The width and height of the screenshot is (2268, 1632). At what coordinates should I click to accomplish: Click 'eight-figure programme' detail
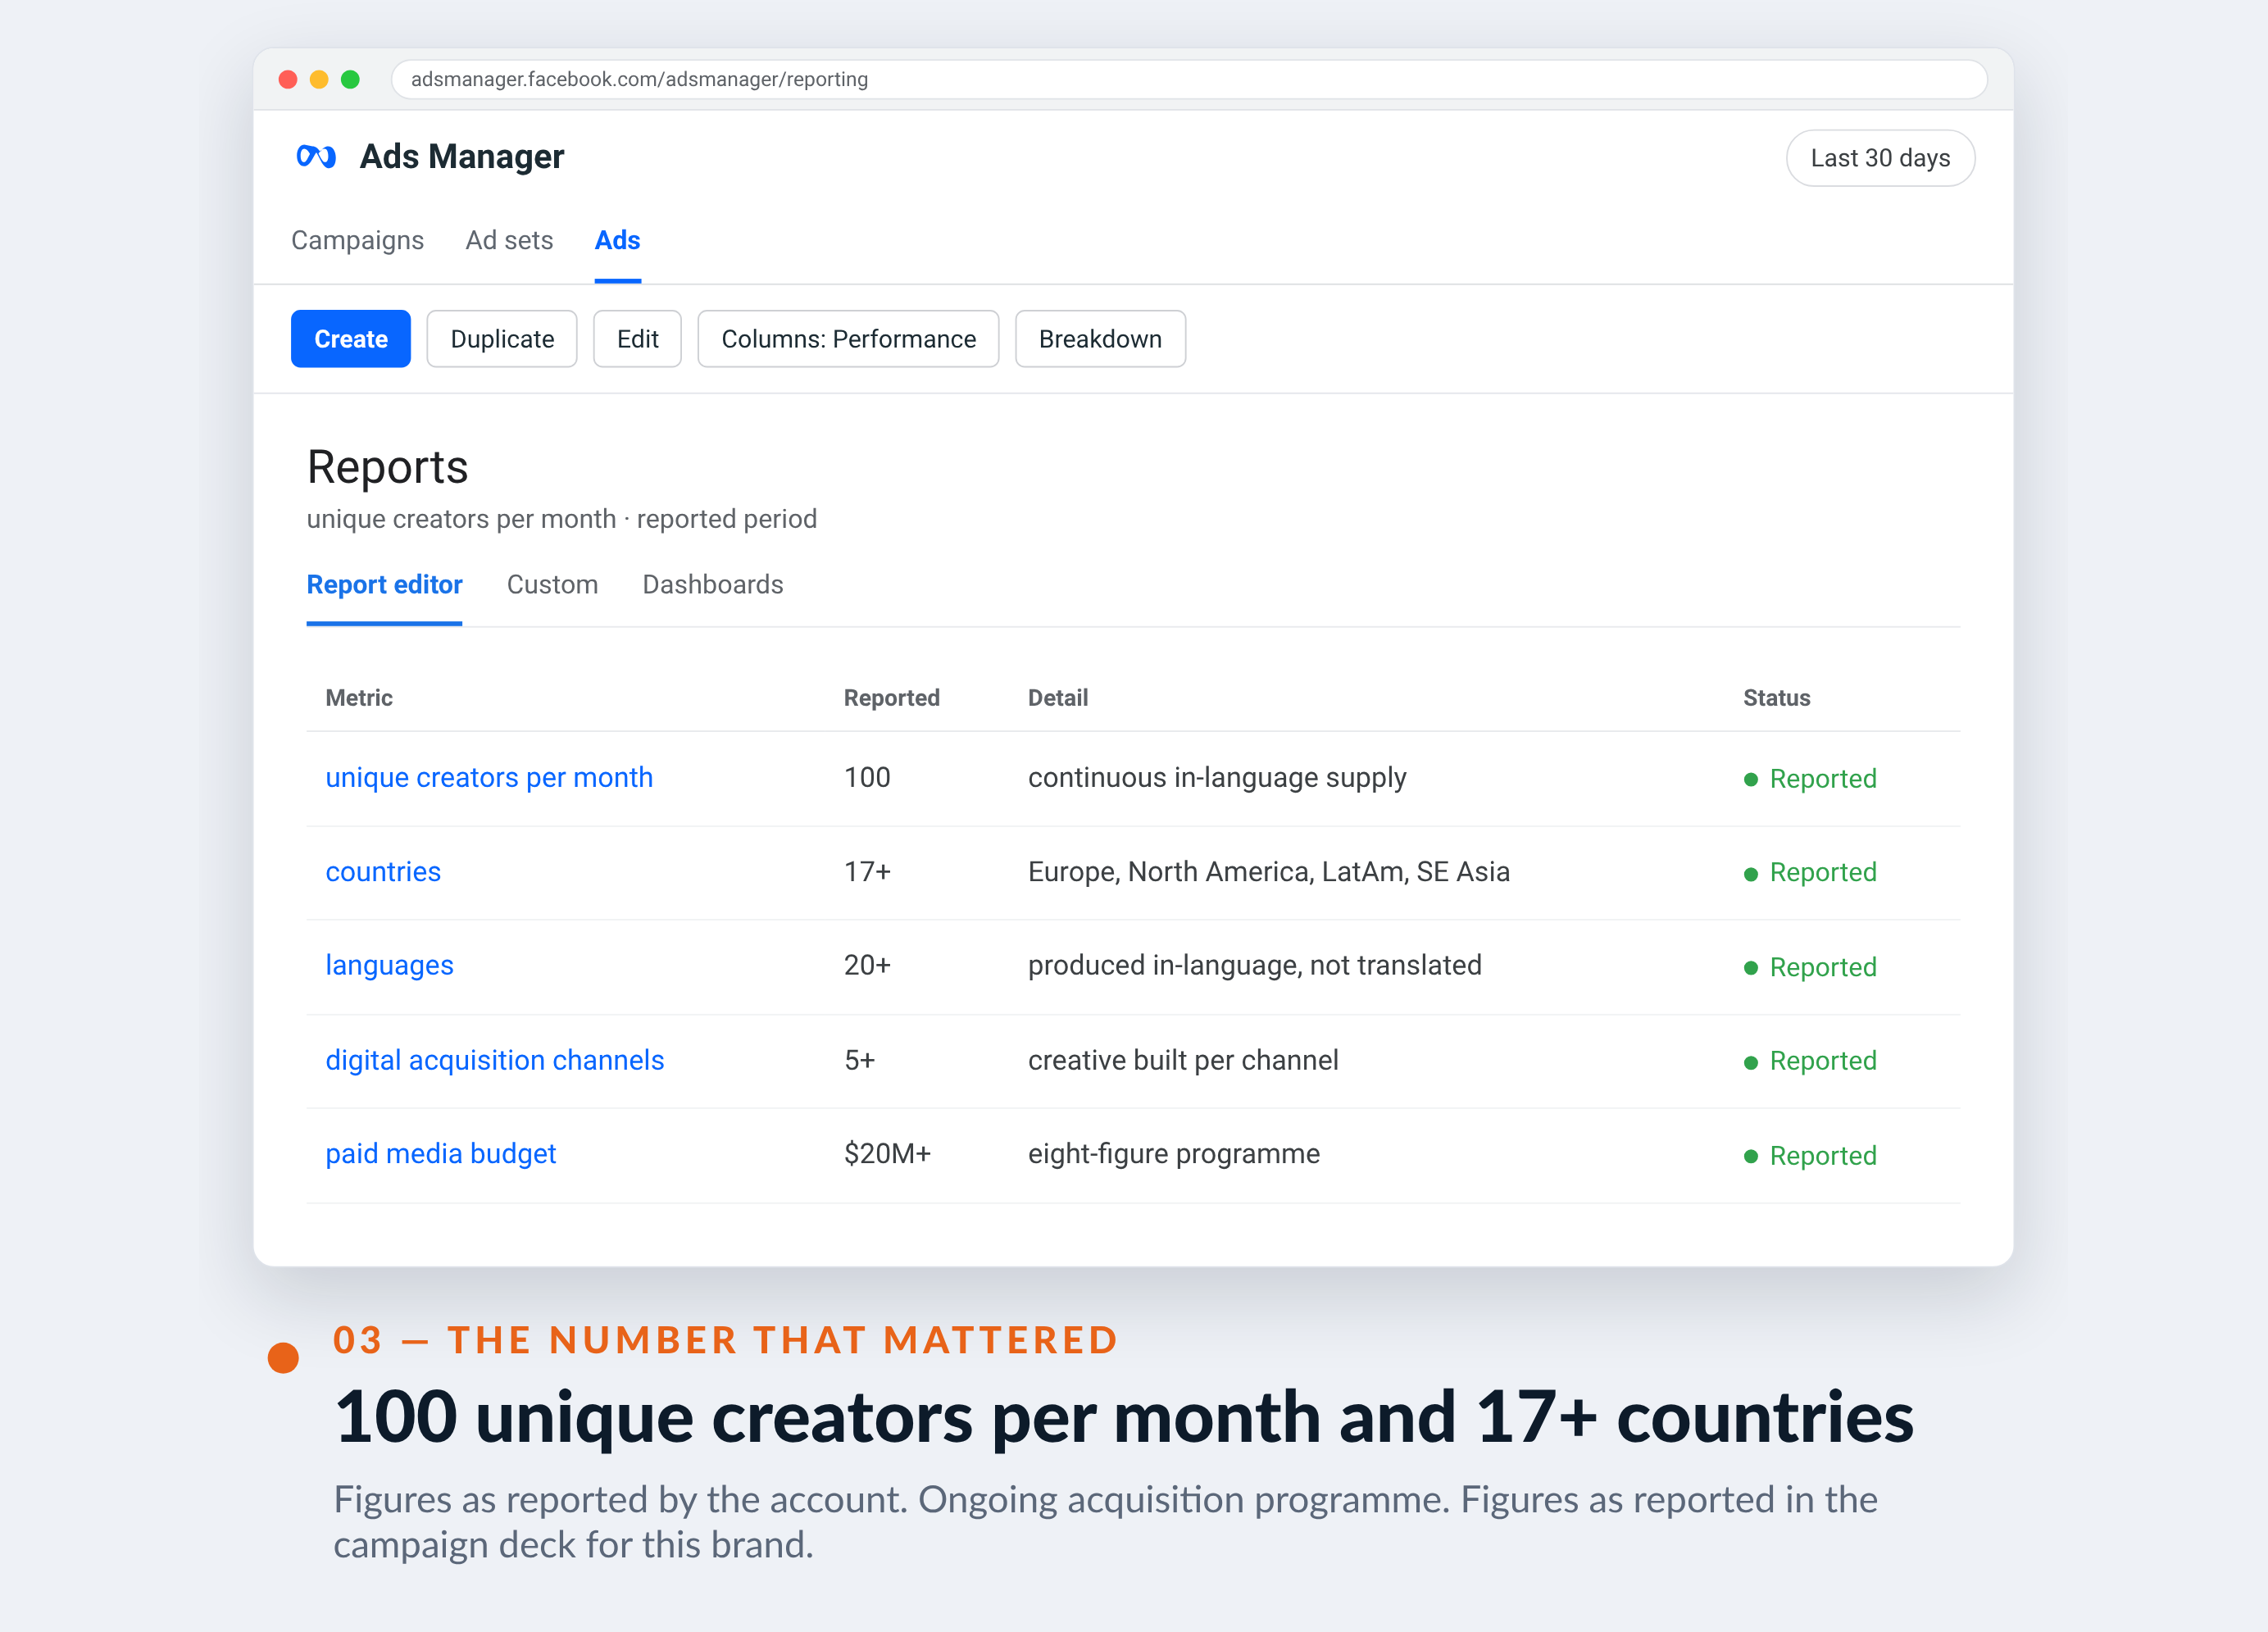(1173, 1154)
